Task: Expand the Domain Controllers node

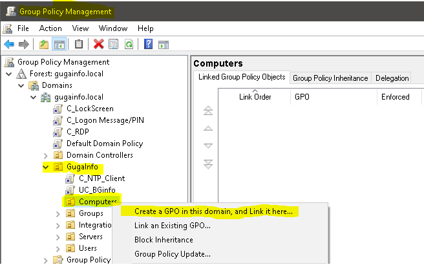Action: (x=45, y=155)
